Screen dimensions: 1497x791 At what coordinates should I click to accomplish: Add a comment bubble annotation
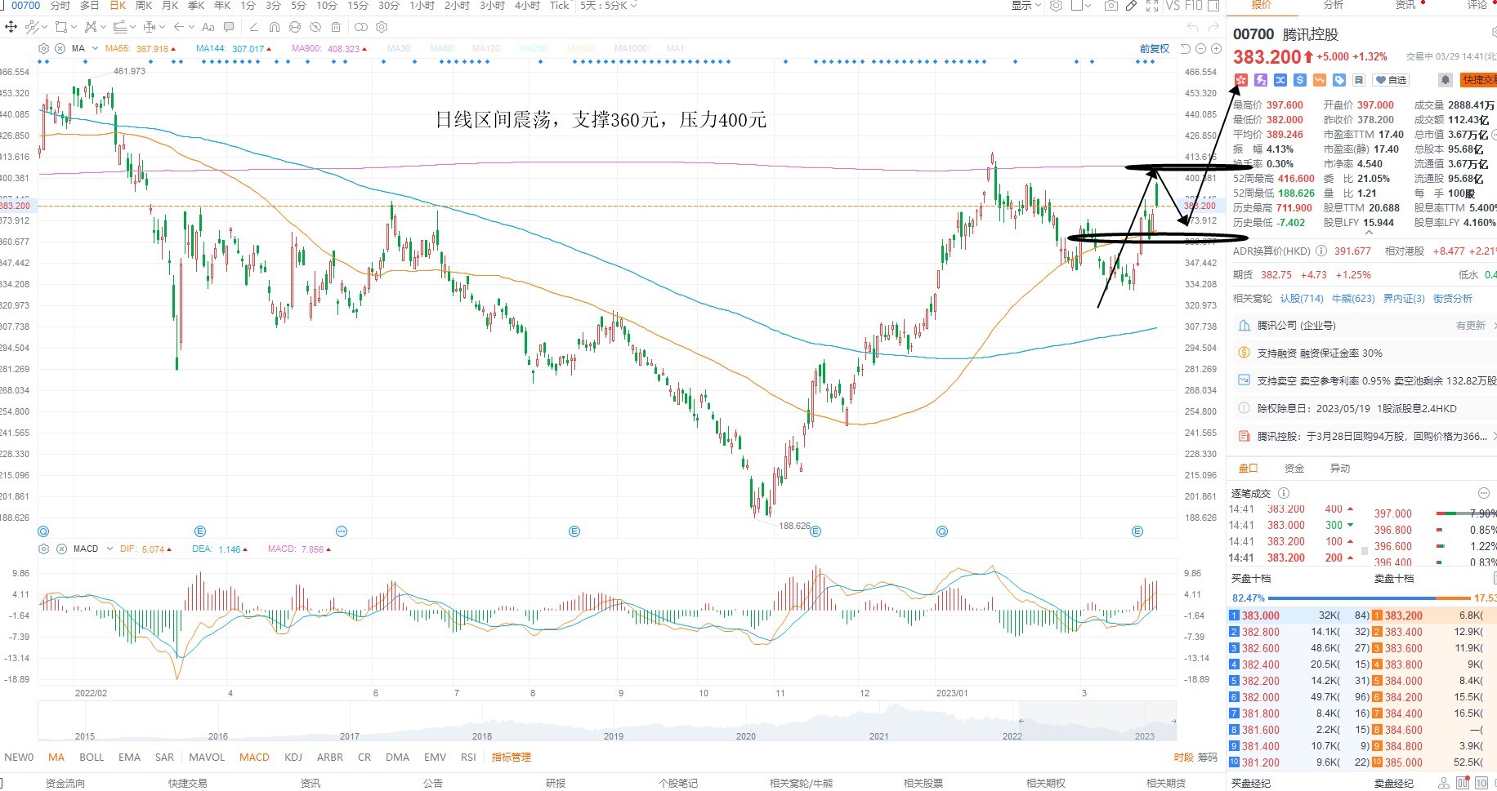pos(229,27)
